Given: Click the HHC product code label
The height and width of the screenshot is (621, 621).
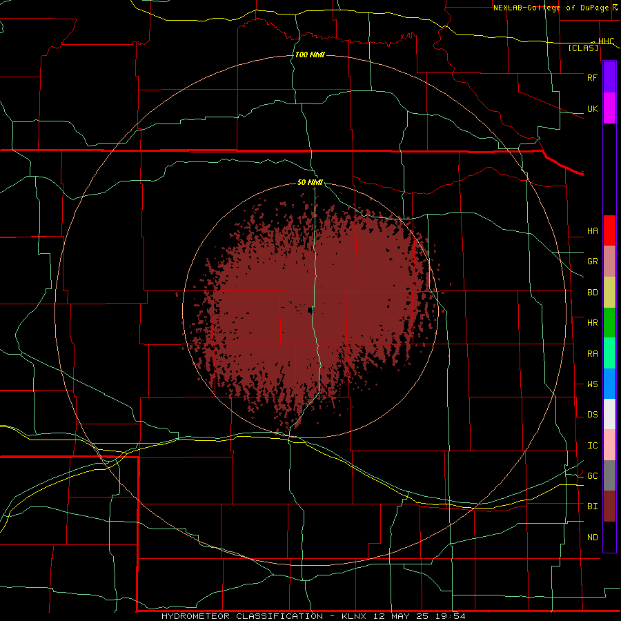Looking at the screenshot, I should pyautogui.click(x=606, y=41).
